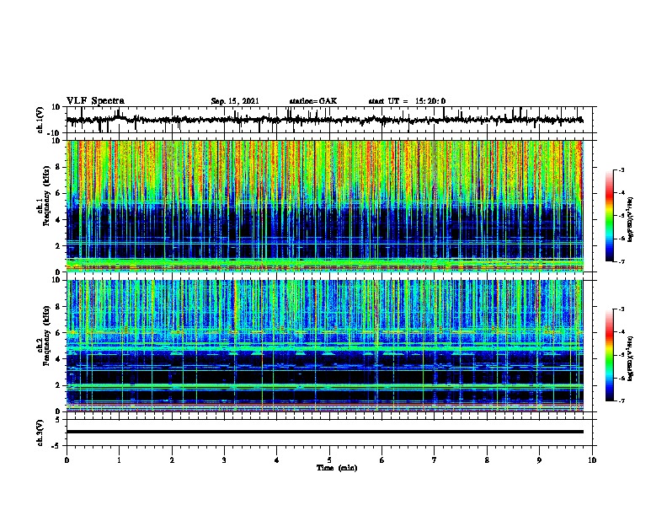Click the "station=GAK" header label

(313, 101)
